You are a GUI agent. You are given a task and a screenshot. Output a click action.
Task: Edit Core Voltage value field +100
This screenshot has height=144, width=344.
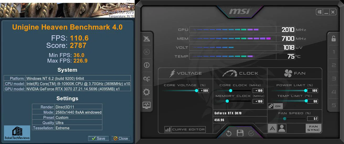tap(204, 91)
